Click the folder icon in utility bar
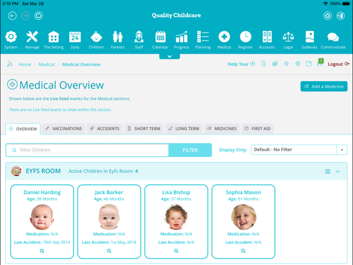The image size is (353, 265). point(309,64)
